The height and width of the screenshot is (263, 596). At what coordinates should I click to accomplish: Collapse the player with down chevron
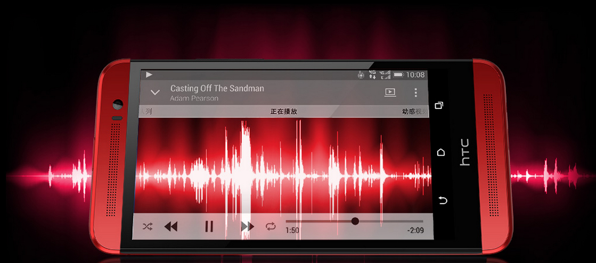pyautogui.click(x=155, y=93)
